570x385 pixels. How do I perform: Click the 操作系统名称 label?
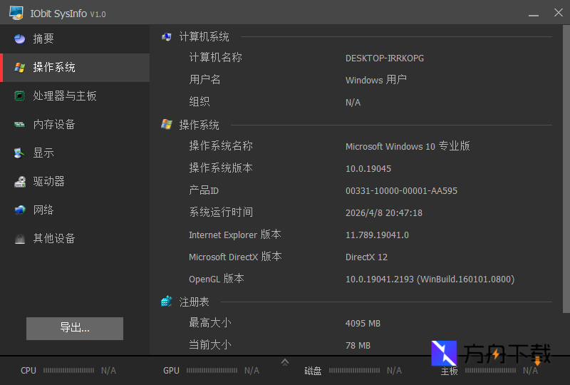point(221,146)
